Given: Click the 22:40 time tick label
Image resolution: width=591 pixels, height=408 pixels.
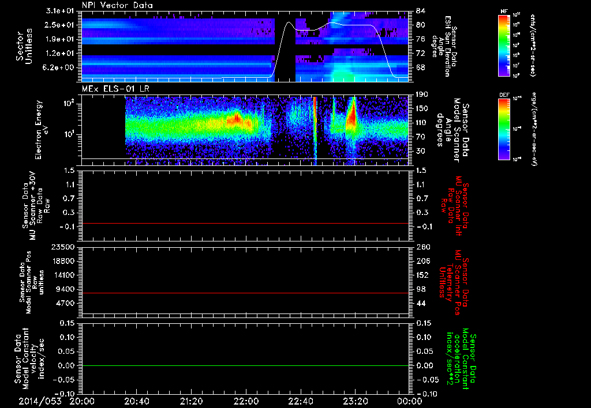Looking at the screenshot, I should click(300, 401).
